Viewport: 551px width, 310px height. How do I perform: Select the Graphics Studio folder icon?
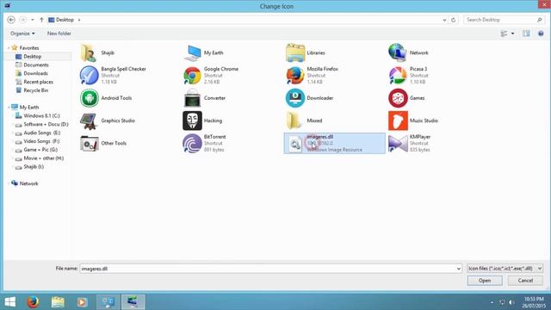click(89, 121)
